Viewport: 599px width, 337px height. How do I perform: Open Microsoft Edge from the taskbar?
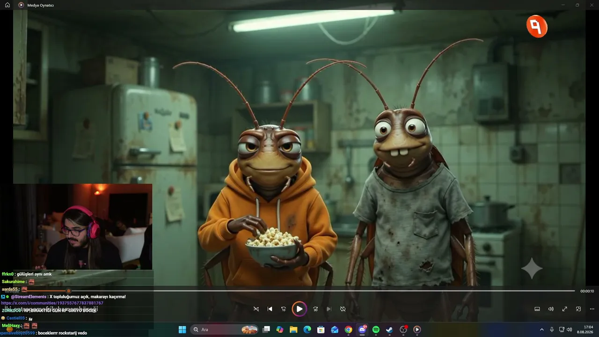point(307,330)
